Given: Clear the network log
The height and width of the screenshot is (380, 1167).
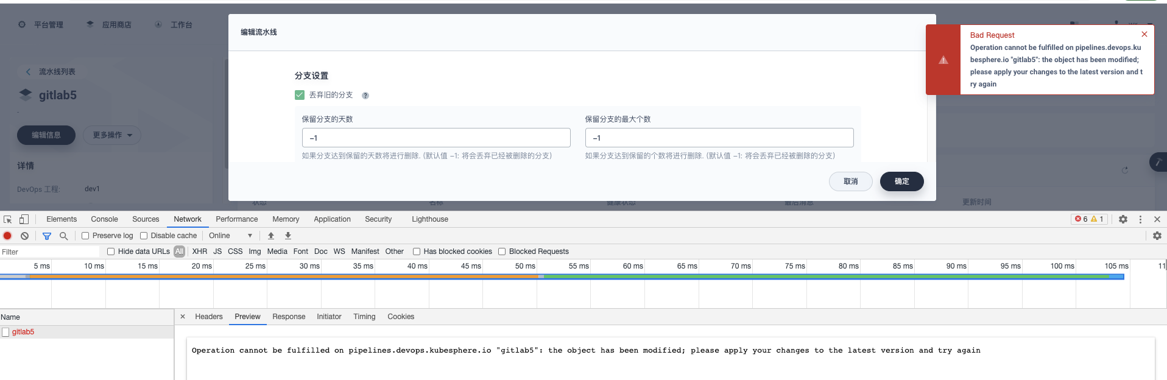Looking at the screenshot, I should point(24,236).
